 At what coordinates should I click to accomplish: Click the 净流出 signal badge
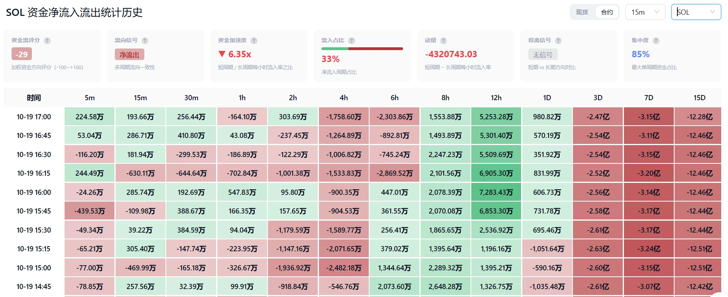130,54
